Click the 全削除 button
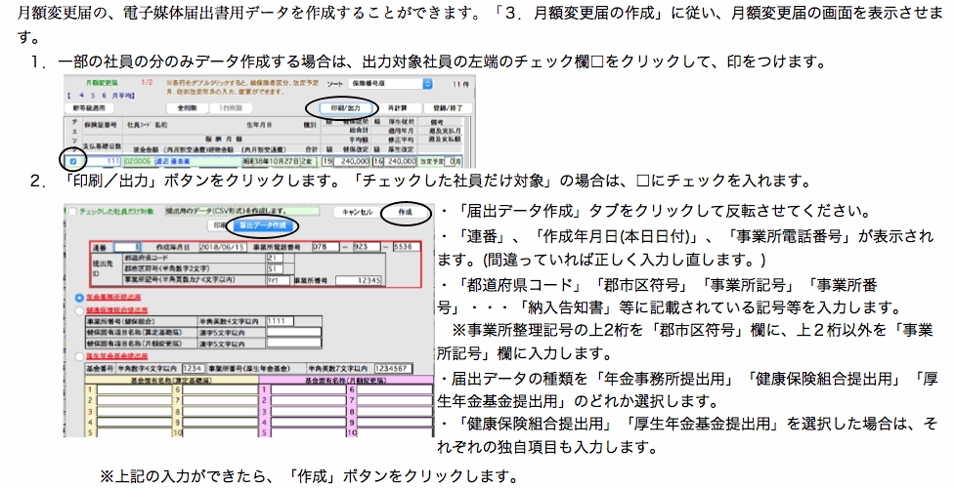 click(x=188, y=107)
